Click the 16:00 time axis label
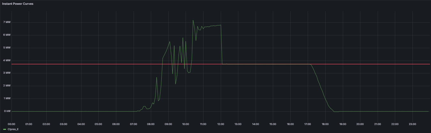The width and height of the screenshot is (431, 133). [290, 124]
